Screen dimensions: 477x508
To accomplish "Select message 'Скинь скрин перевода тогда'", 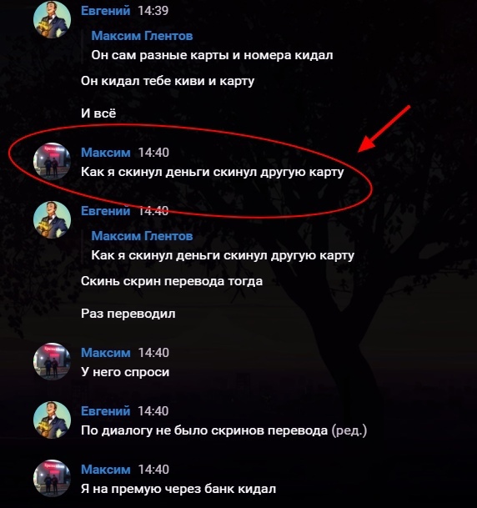I will (172, 281).
